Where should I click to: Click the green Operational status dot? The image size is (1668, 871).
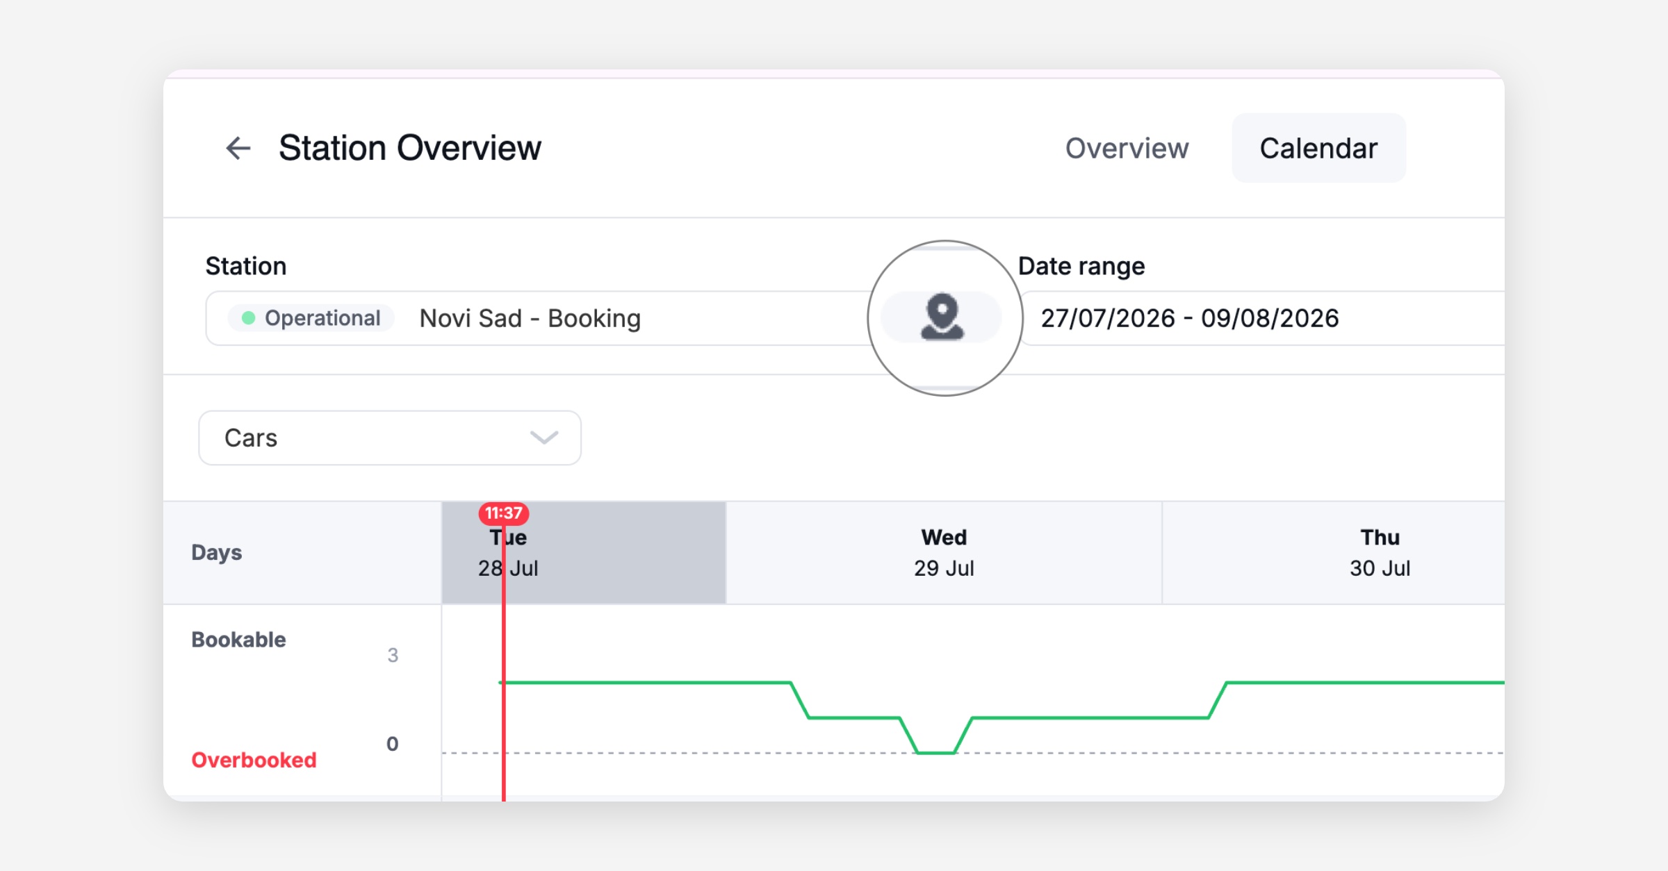pyautogui.click(x=248, y=318)
